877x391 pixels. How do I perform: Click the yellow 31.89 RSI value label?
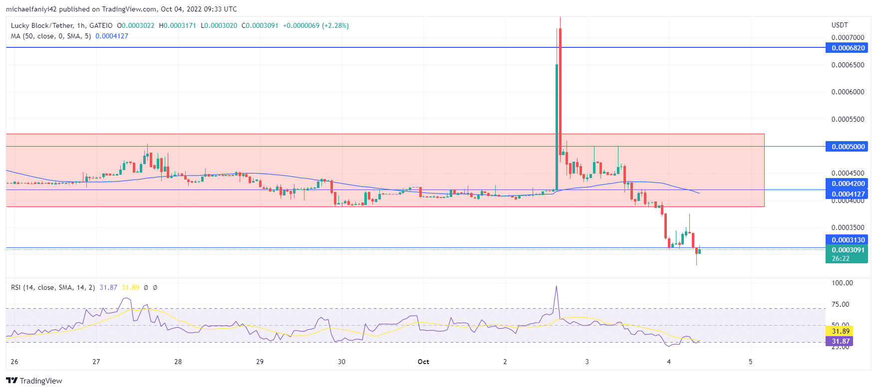(x=840, y=331)
